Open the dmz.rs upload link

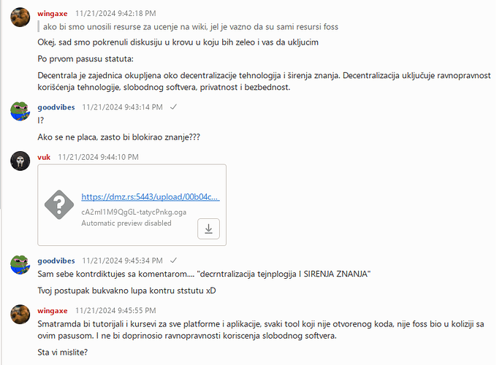151,197
